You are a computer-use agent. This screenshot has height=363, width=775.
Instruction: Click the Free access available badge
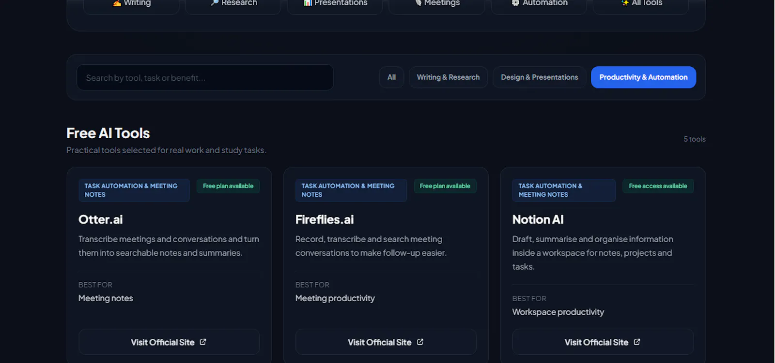[658, 186]
